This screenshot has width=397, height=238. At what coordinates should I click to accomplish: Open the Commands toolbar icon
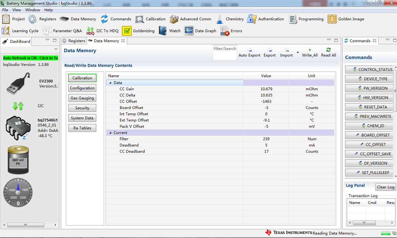[x=104, y=19]
